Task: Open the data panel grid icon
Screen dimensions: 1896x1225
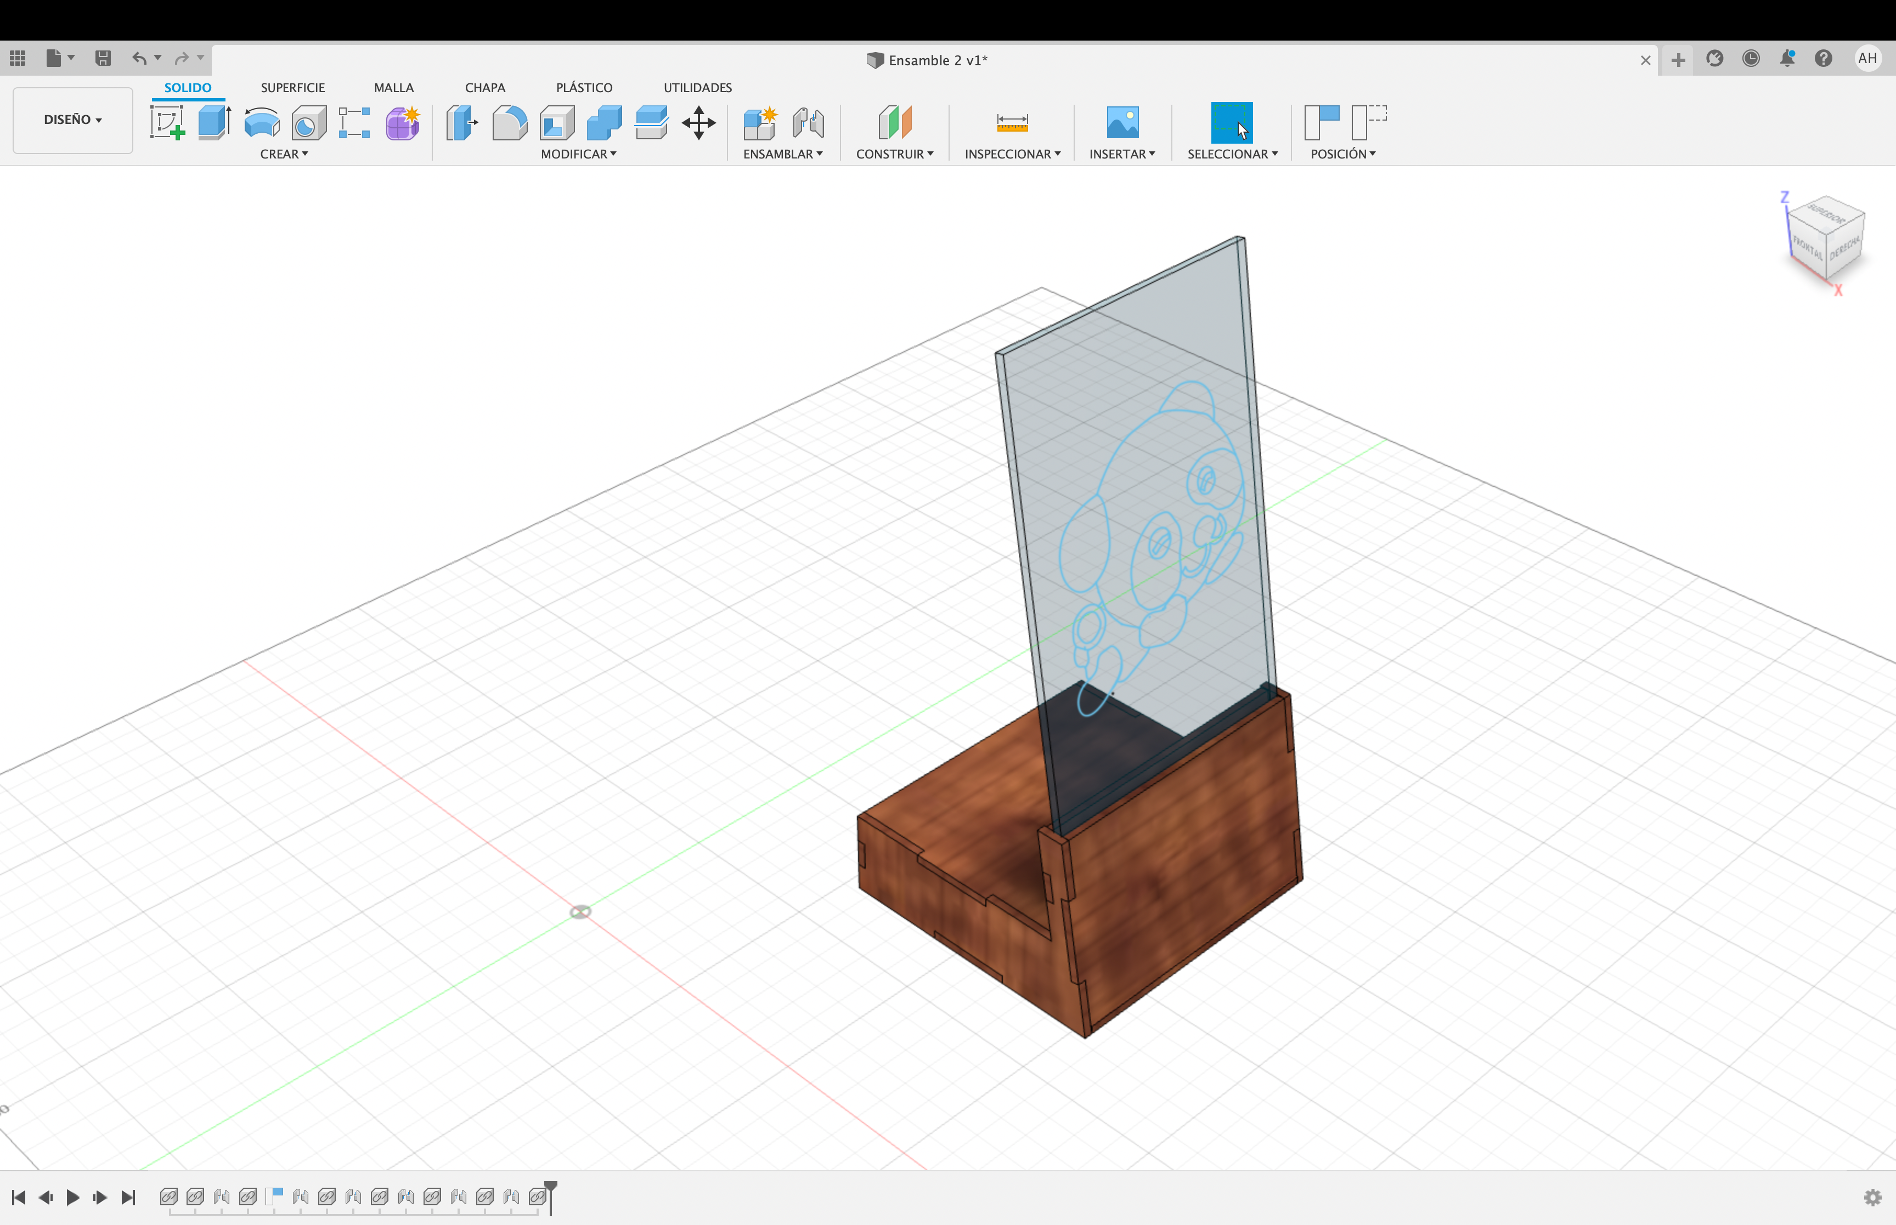Action: tap(18, 58)
